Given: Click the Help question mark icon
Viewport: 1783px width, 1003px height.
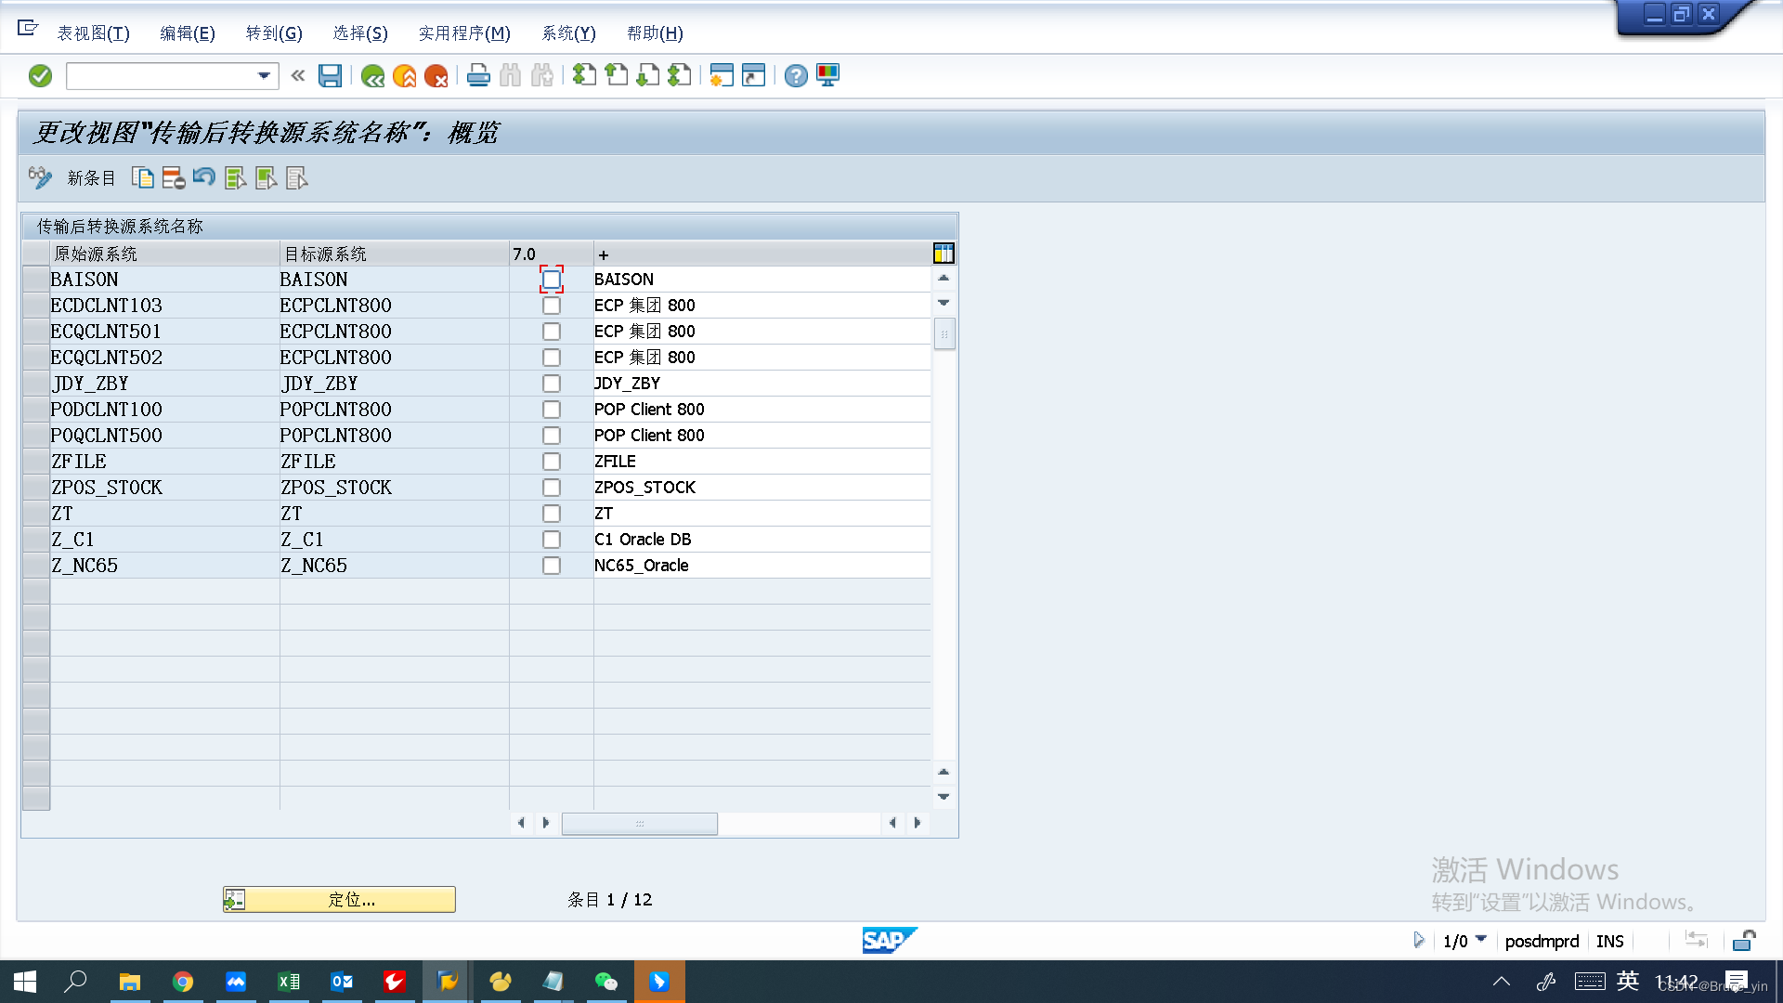Looking at the screenshot, I should click(x=796, y=76).
